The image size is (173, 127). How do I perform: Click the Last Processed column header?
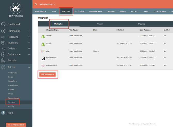click(146, 30)
